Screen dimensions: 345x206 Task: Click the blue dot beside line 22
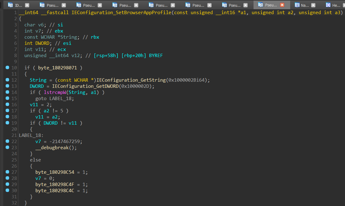tap(7, 141)
